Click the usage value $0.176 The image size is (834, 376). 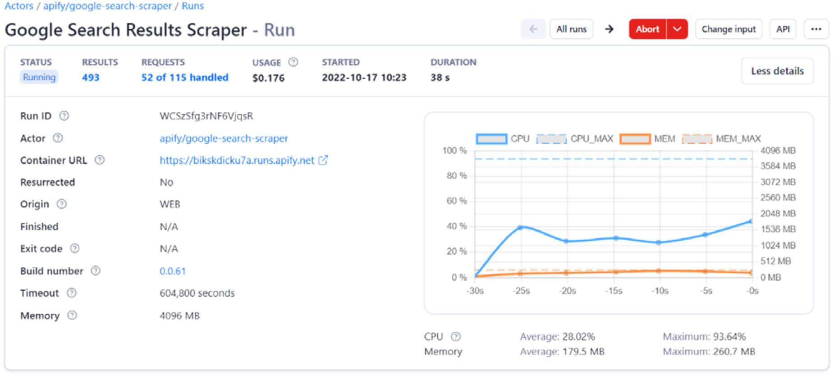coord(268,78)
